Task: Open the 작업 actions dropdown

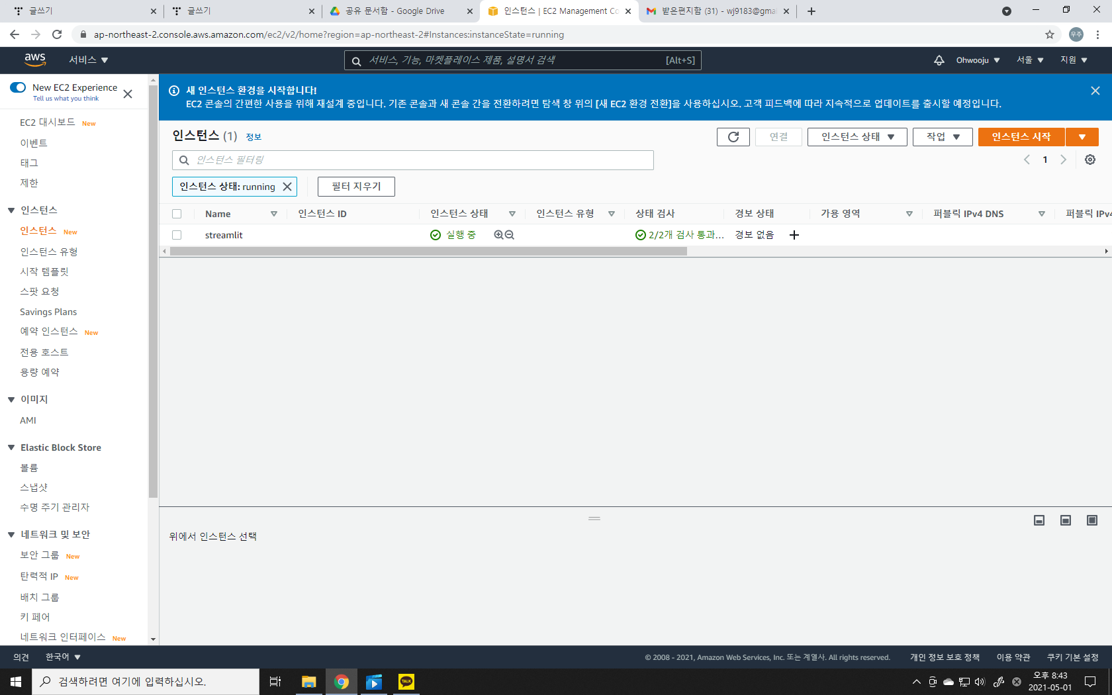Action: [x=943, y=137]
